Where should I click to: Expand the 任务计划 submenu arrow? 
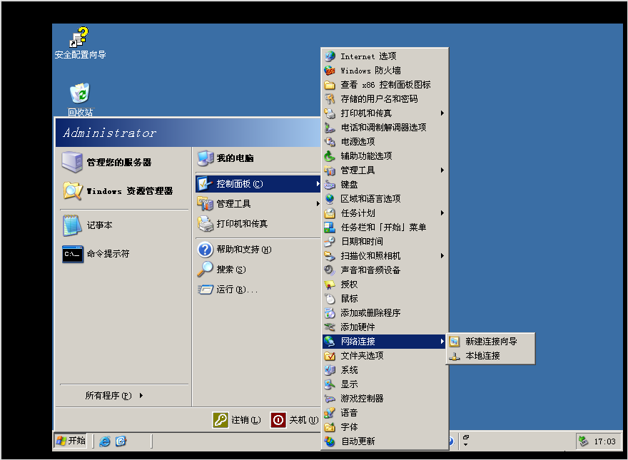coord(442,213)
